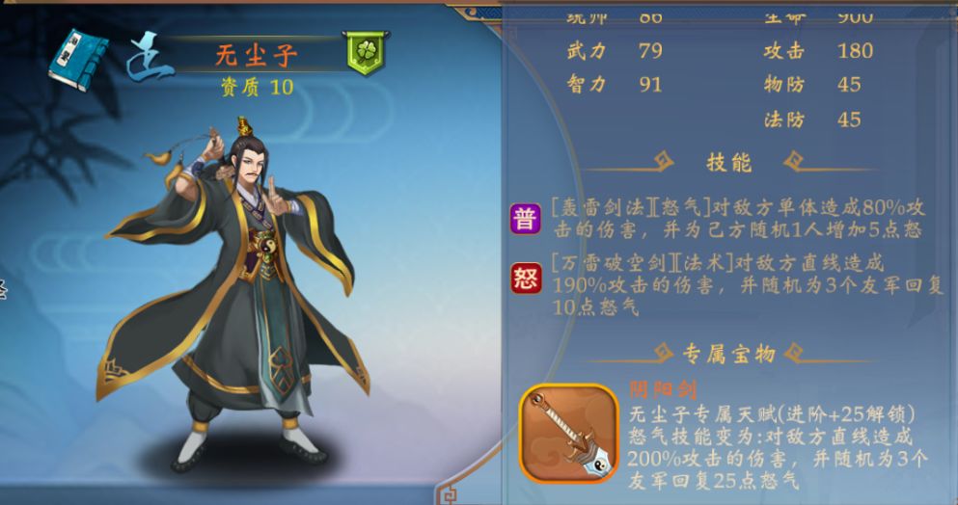958x505 pixels.
Task: Click the 万雷破空剑 skill description
Action: click(748, 285)
